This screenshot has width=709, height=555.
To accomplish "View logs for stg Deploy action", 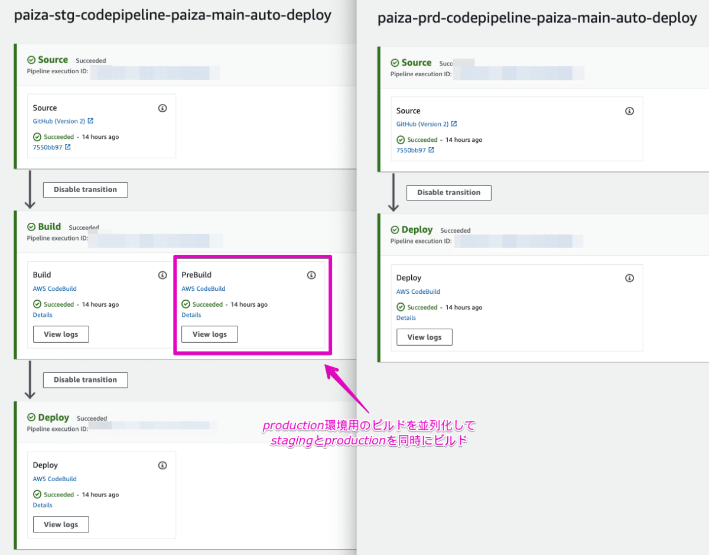I will point(61,525).
